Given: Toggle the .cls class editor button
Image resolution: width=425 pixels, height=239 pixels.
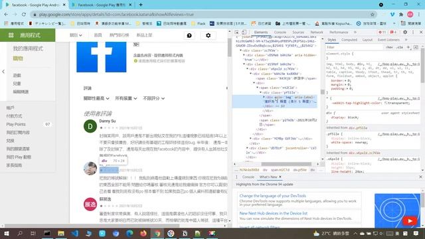Looking at the screenshot, I should (x=399, y=47).
